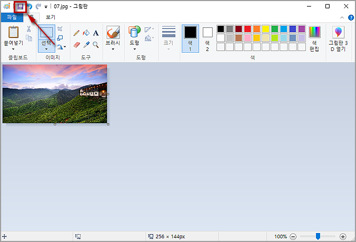Pick the purple palette swatch

point(302,29)
